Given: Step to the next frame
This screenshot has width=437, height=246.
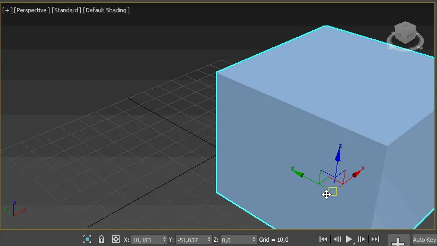Looking at the screenshot, I should coord(362,240).
